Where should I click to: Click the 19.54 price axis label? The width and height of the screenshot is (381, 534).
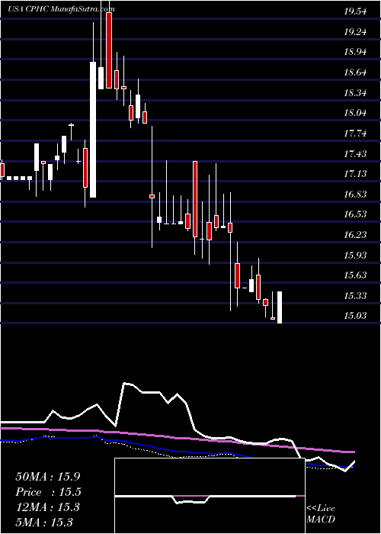tap(355, 11)
